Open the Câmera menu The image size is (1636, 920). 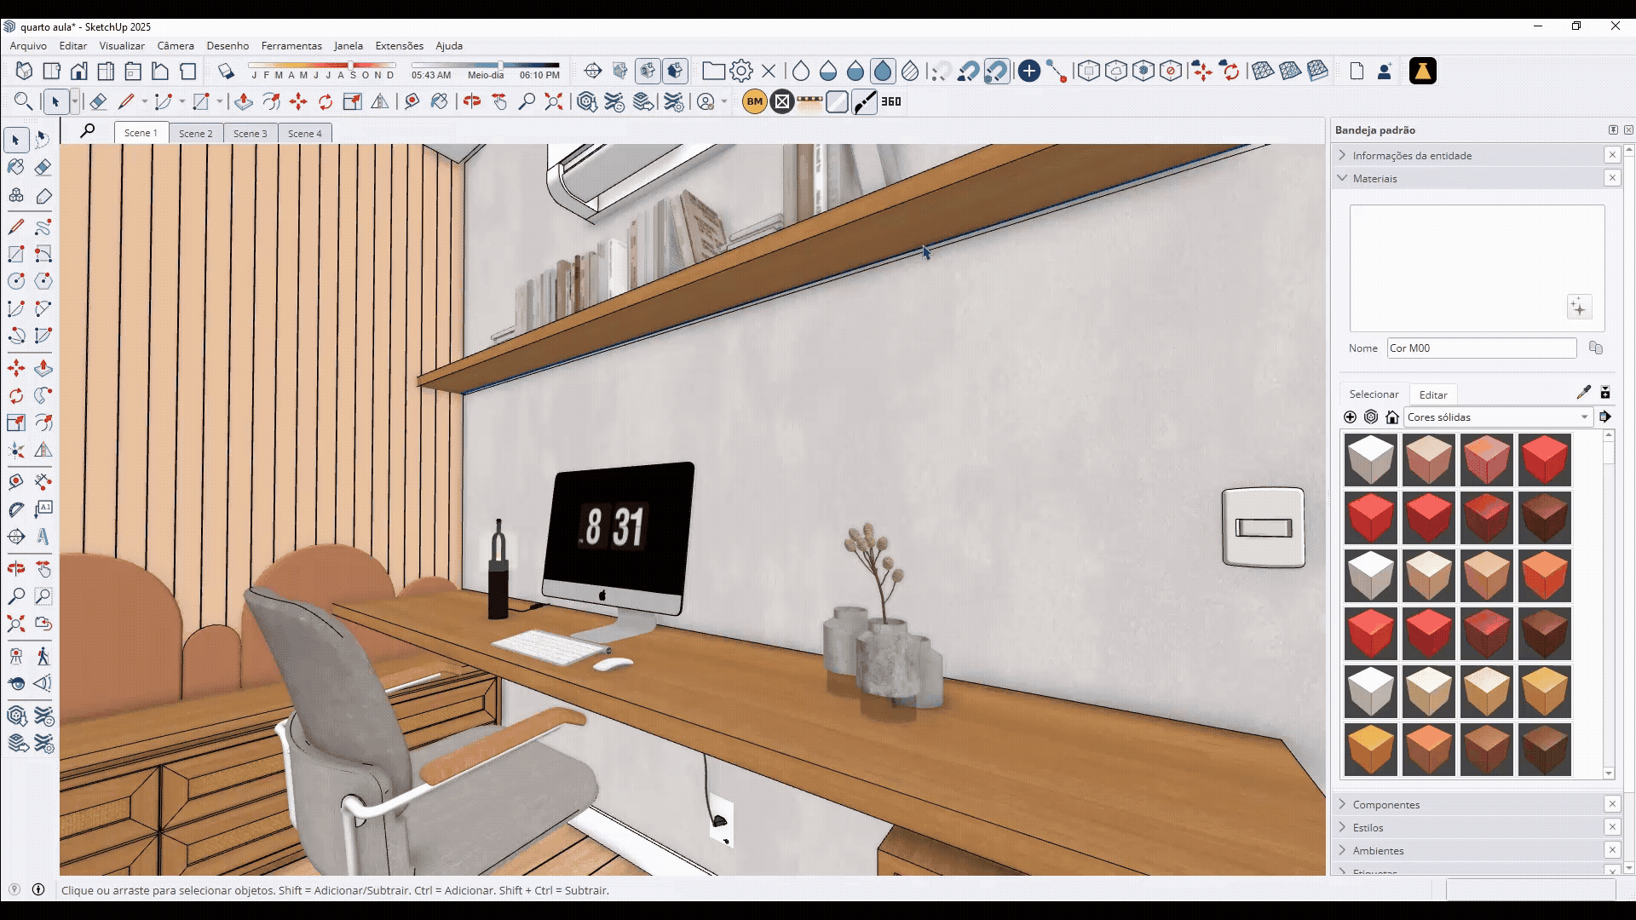click(176, 46)
